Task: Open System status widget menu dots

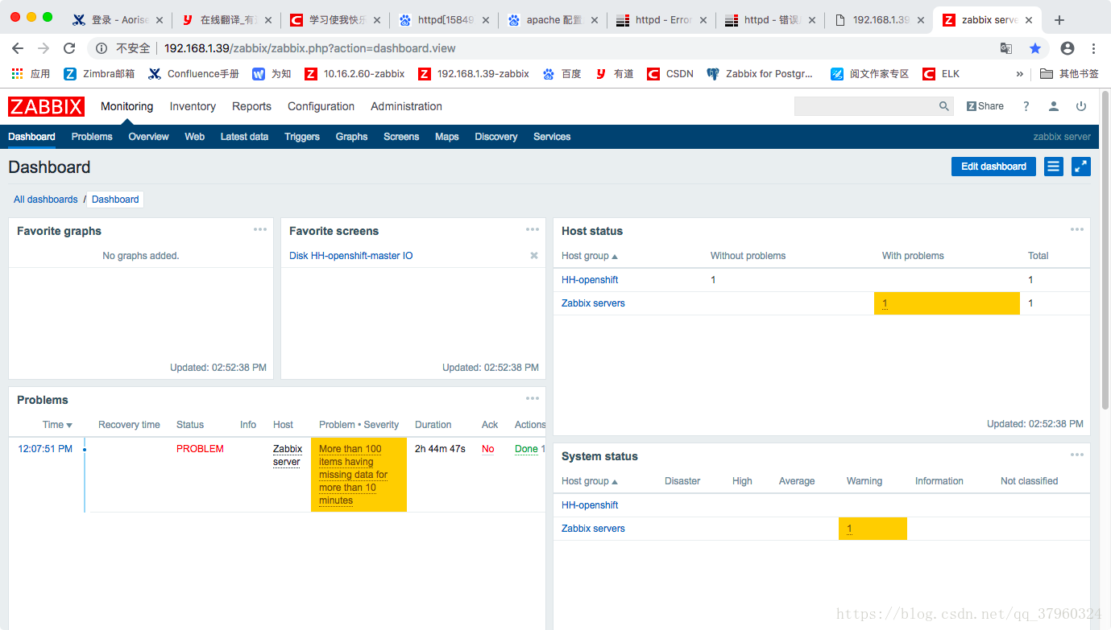Action: click(x=1077, y=455)
